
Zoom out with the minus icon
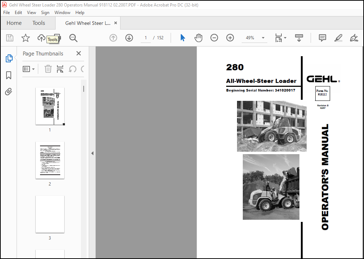[214, 38]
